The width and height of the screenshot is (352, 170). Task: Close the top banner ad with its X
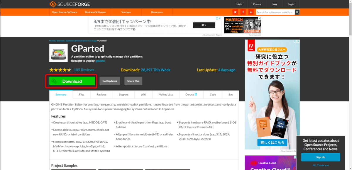(x=220, y=18)
